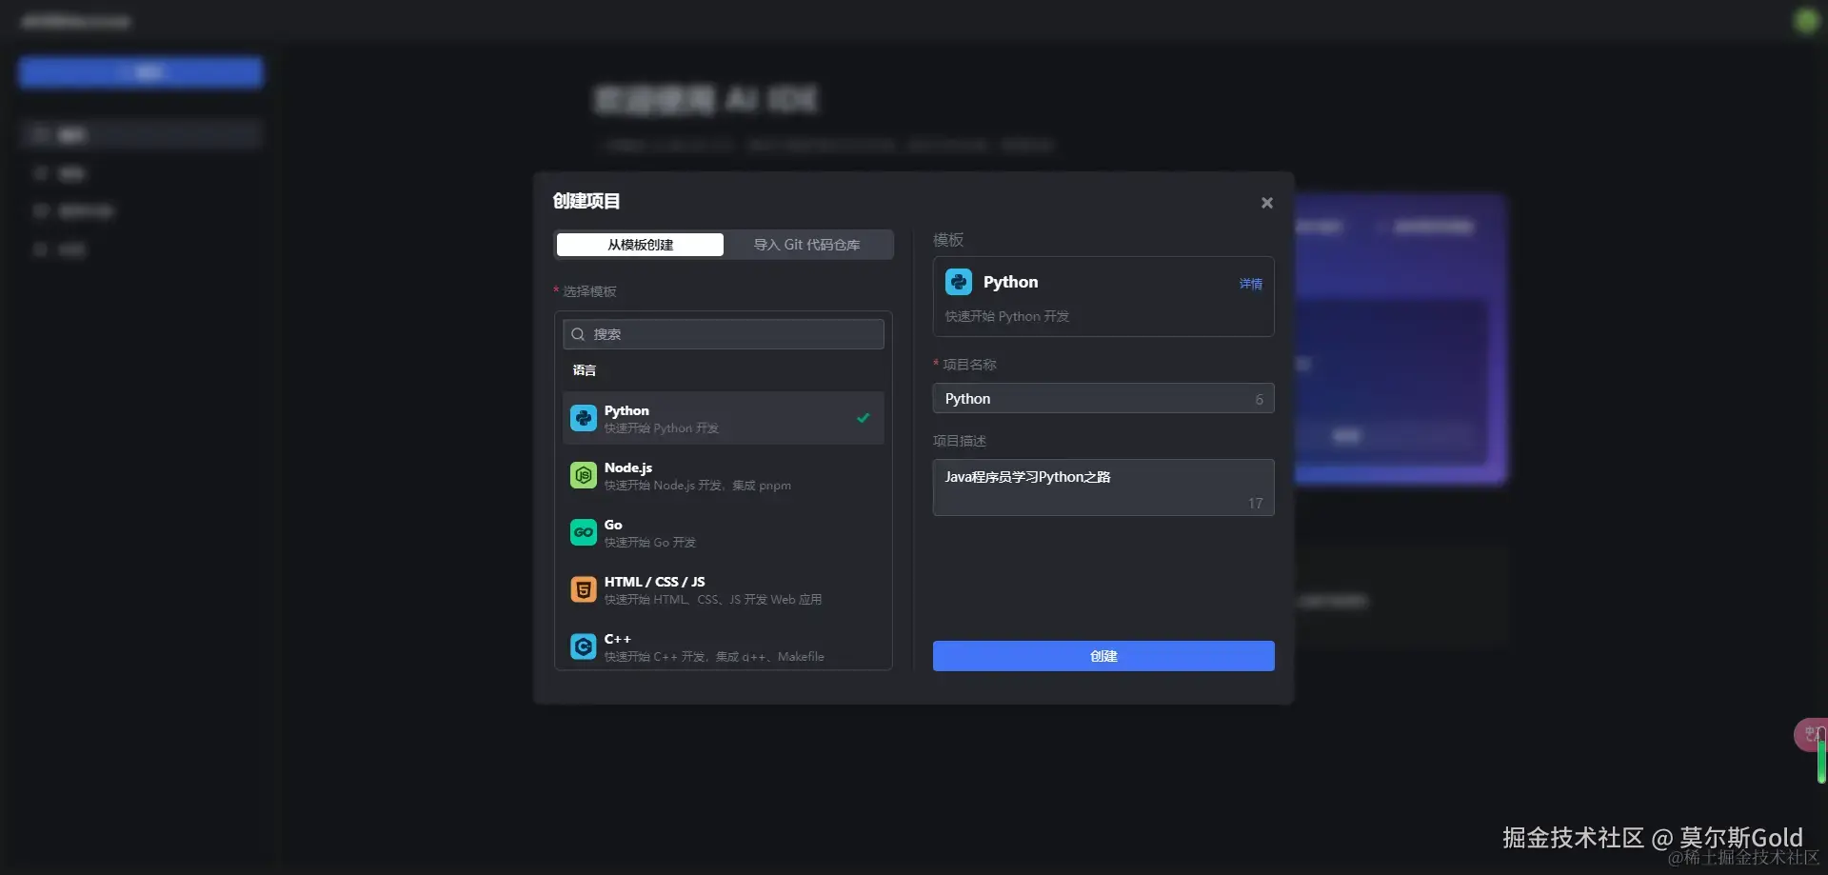The image size is (1828, 875).
Task: Click the Go logo icon
Action: [x=583, y=532]
